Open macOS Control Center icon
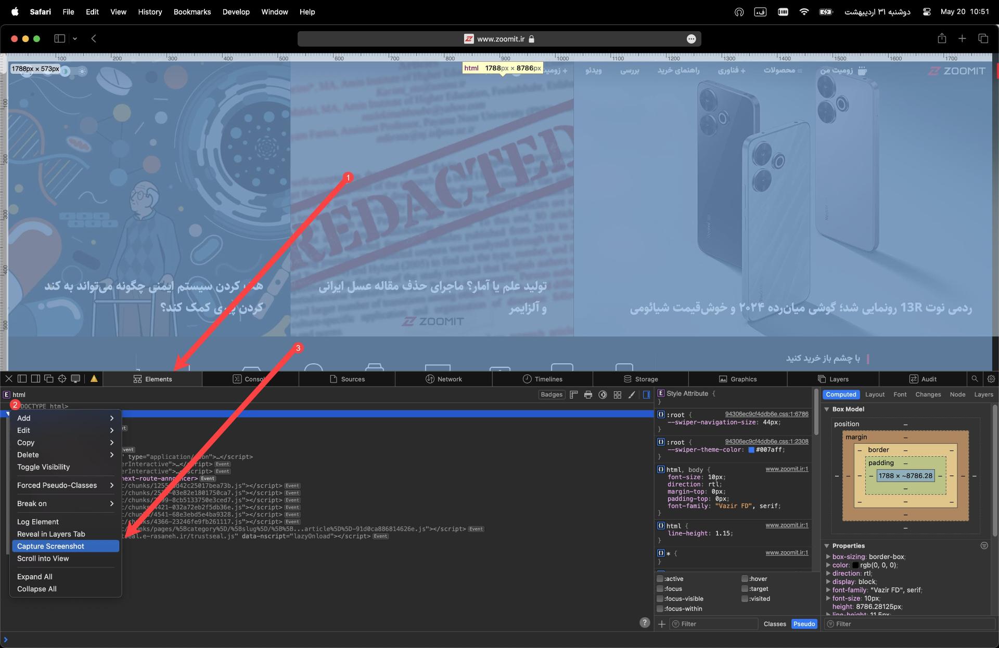 927,11
